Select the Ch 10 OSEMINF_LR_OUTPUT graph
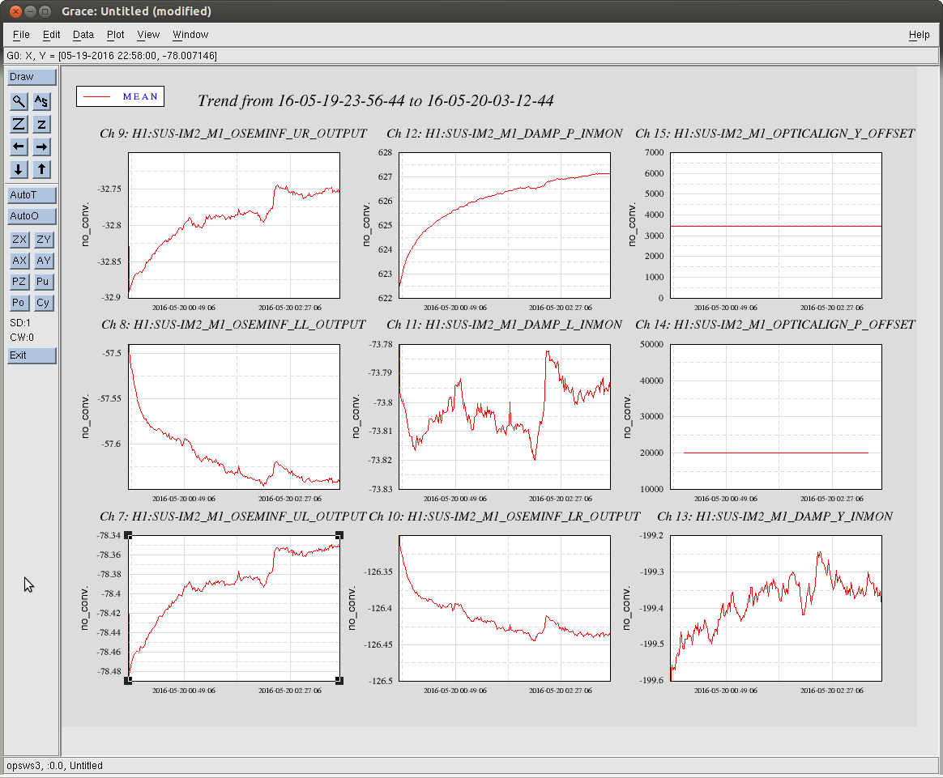This screenshot has height=778, width=943. click(505, 608)
